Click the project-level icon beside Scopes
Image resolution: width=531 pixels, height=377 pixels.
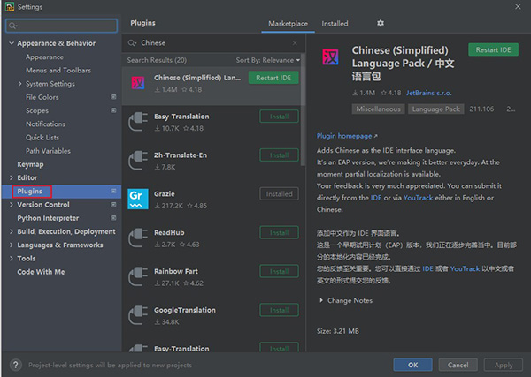[113, 110]
